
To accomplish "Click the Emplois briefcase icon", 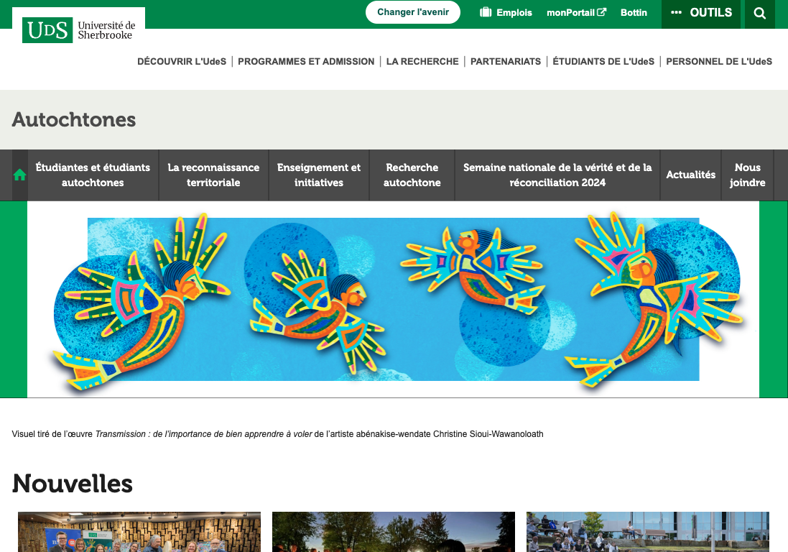I will pyautogui.click(x=486, y=12).
